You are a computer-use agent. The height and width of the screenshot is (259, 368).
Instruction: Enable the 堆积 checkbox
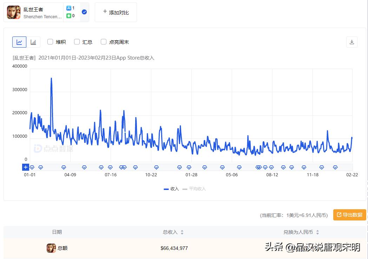[50, 42]
